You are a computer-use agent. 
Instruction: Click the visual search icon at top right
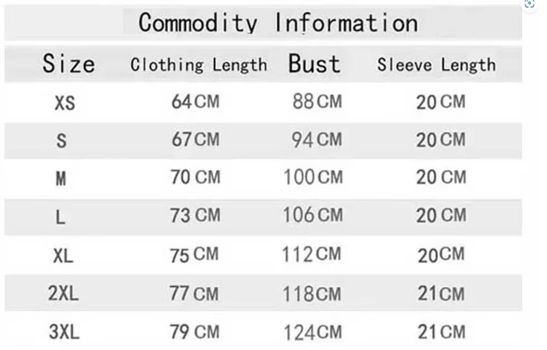(x=529, y=4)
